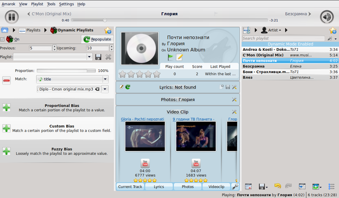The height and width of the screenshot is (198, 339).
Task: Open playlist search options wrench dropdown
Action: pos(332,38)
